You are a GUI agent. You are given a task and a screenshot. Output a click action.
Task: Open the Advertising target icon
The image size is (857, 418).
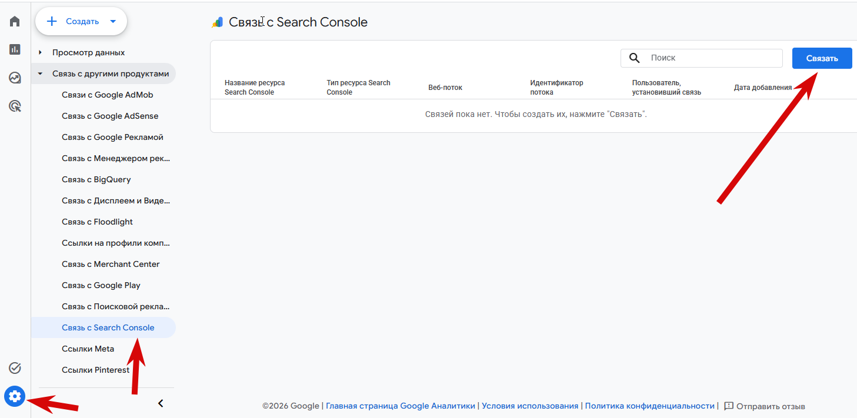click(x=15, y=106)
